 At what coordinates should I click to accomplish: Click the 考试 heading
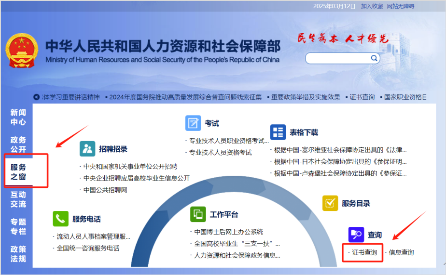point(212,123)
